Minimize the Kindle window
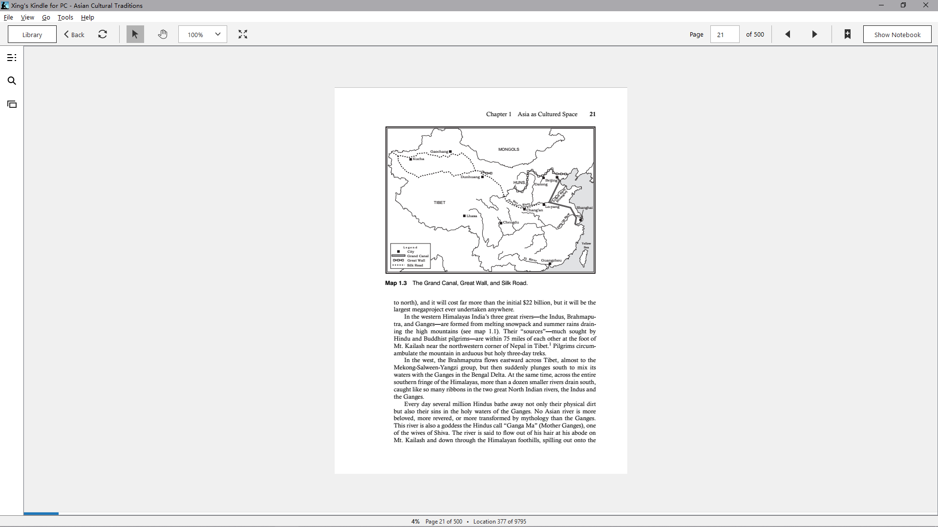 (881, 5)
